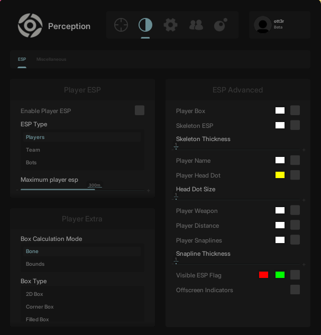Select Bone box calculation mode
The image size is (321, 335).
pyautogui.click(x=82, y=252)
